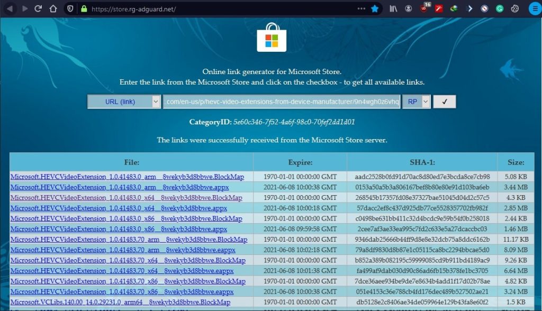Download HEVCVideoExtension 1.0.41483.0 x64 appx link
This screenshot has height=311, width=542.
click(x=119, y=208)
